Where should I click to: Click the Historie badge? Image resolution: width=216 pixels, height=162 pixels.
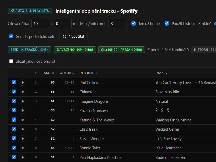(x=204, y=50)
